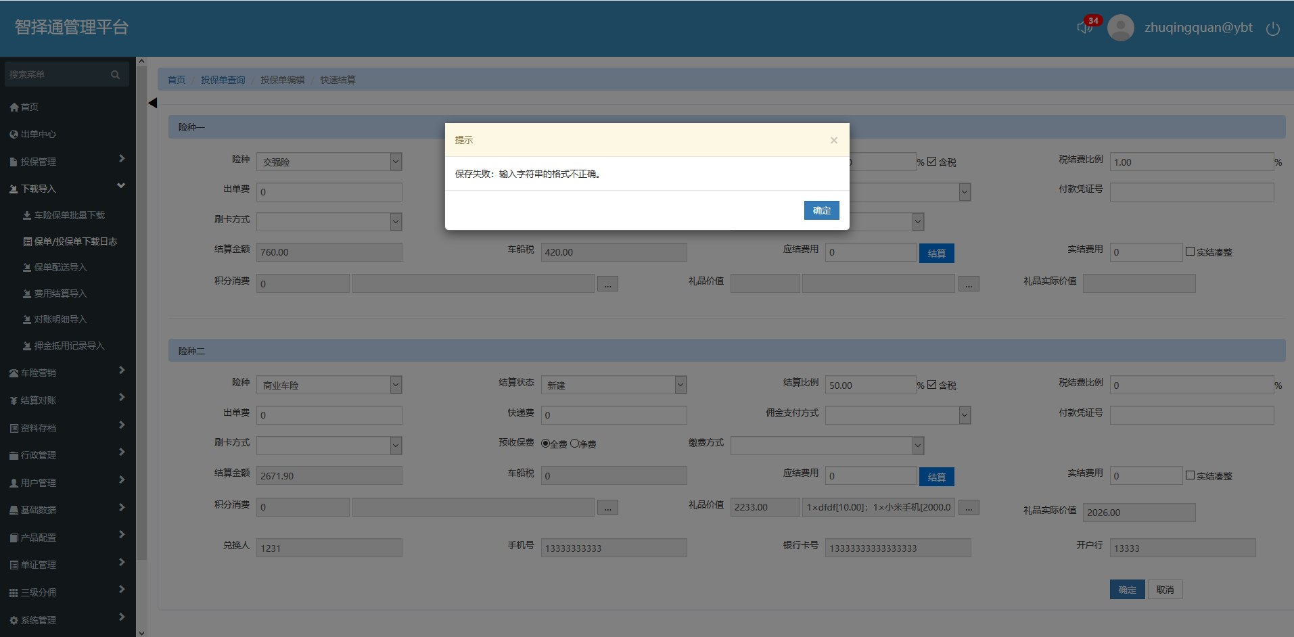The image size is (1294, 637).
Task: Open 佣金支付方式 dropdown in 险种二
Action: (x=898, y=415)
